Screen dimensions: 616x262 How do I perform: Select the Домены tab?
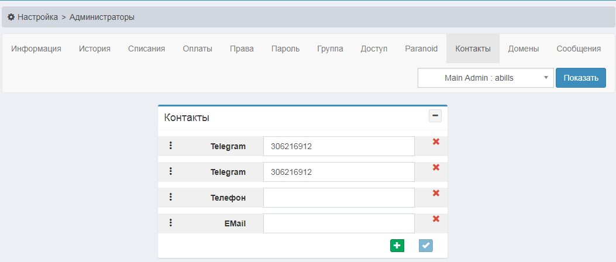[x=523, y=49]
